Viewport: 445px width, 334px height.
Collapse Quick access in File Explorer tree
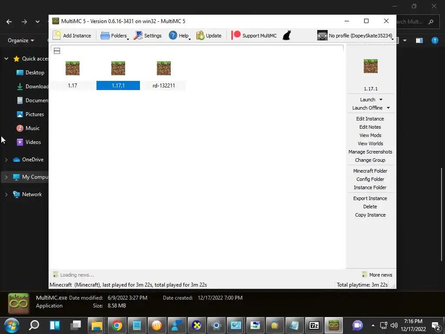[x=6, y=59]
